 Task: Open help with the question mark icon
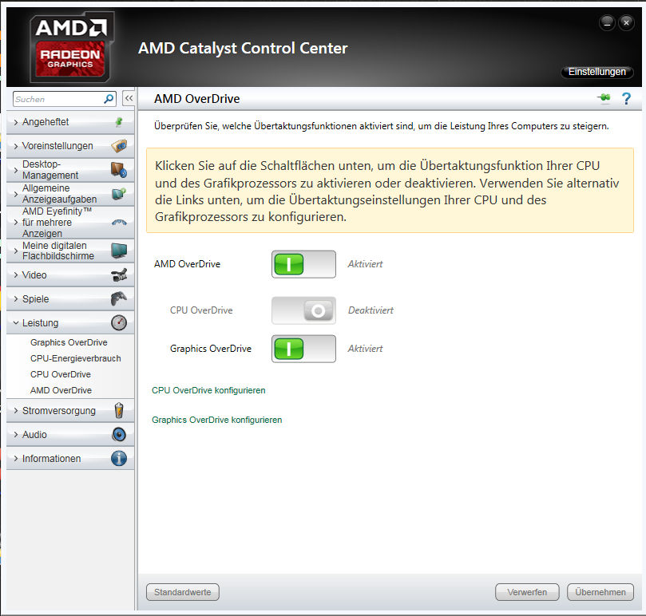[x=626, y=98]
